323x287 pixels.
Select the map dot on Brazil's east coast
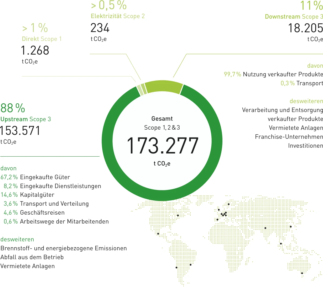191,265
